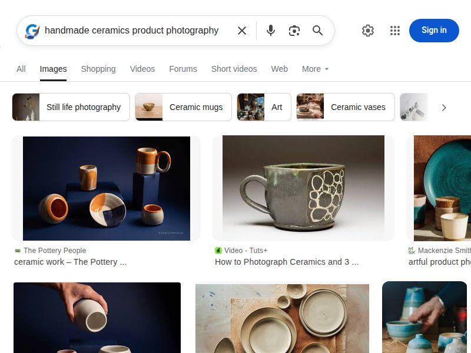Screen dimensions: 471x353
Task: Open the More results type dropdown
Action: coord(315,69)
